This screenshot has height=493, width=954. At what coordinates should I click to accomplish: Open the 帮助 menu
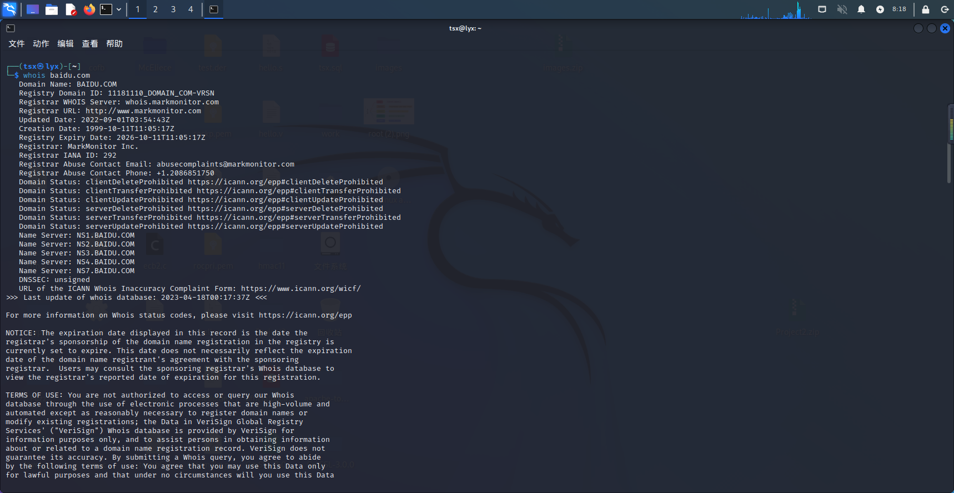(x=114, y=44)
